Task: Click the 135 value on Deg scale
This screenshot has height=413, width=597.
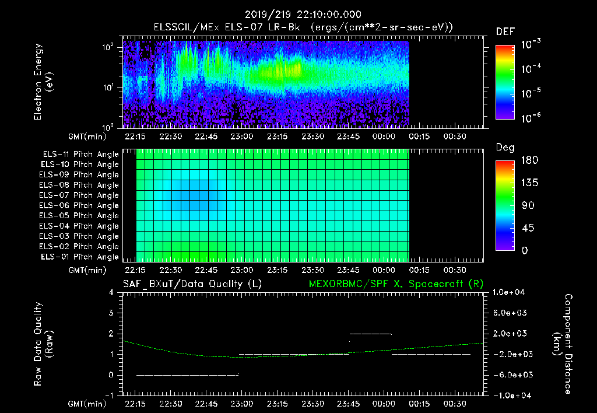Action: pos(529,183)
